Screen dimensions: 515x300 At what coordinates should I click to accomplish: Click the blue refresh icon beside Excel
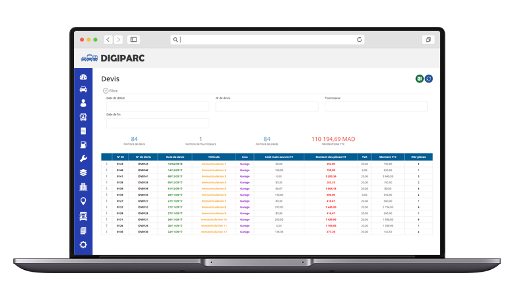pyautogui.click(x=428, y=79)
